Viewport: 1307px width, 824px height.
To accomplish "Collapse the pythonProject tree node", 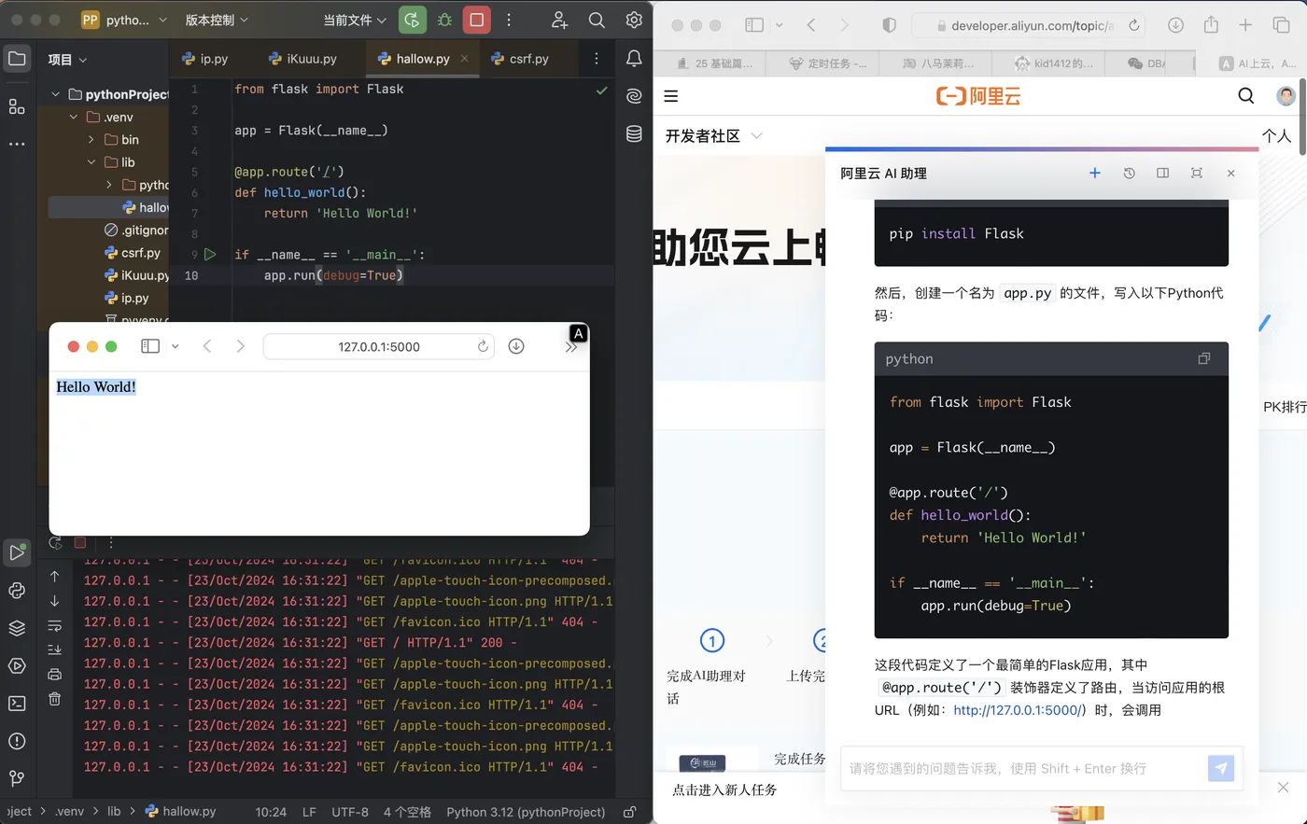I will (x=56, y=94).
